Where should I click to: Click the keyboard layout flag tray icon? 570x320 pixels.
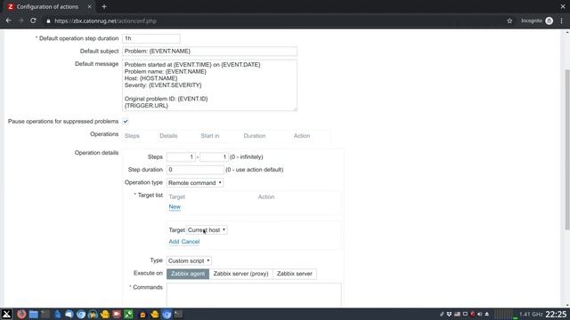point(457,314)
